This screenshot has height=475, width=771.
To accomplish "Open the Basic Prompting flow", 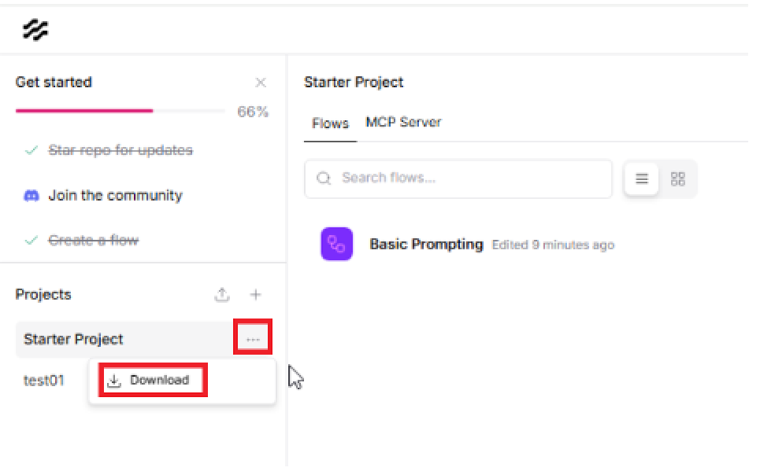I will (x=426, y=244).
